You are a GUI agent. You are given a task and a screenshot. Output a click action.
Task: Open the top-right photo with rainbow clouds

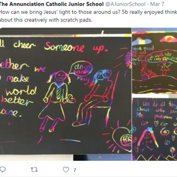[155, 61]
